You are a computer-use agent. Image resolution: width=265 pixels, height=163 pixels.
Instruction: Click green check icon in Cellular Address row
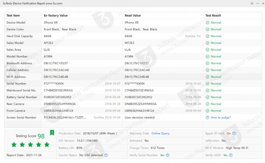tap(207, 70)
